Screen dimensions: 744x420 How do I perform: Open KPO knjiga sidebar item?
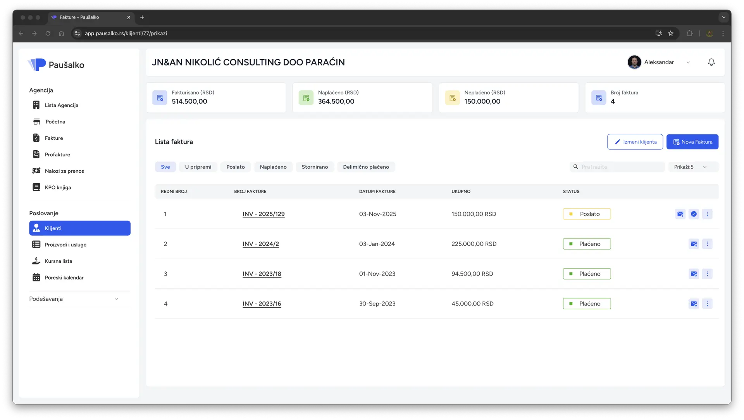coord(58,187)
